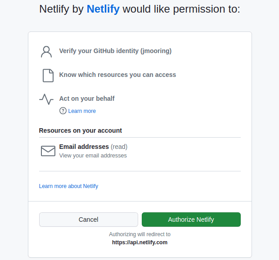This screenshot has width=279, height=260.
Task: Open the Learn more link
Action: pyautogui.click(x=82, y=111)
